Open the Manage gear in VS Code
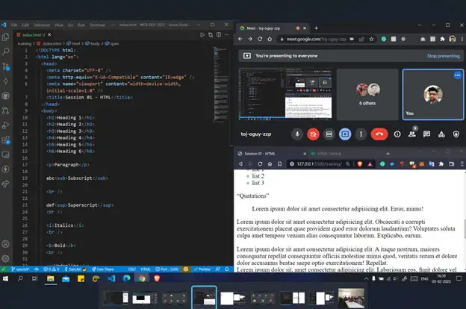466x309 pixels. (x=6, y=258)
